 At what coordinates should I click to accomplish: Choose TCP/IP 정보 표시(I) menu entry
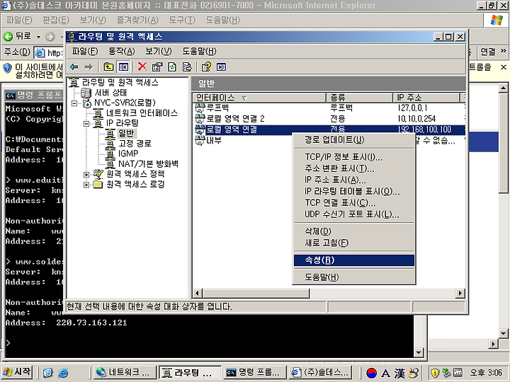click(354, 157)
